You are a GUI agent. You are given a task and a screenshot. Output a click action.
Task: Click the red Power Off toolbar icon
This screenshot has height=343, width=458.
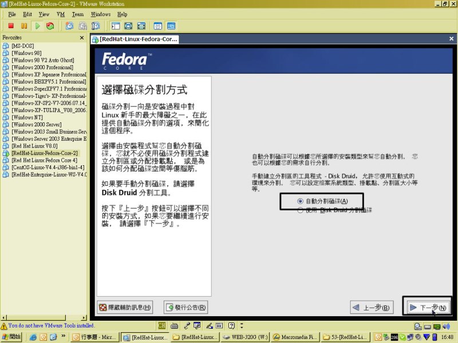(11, 26)
